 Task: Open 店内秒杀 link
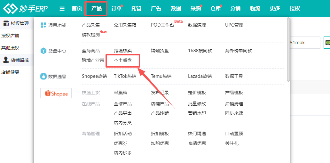123,153
